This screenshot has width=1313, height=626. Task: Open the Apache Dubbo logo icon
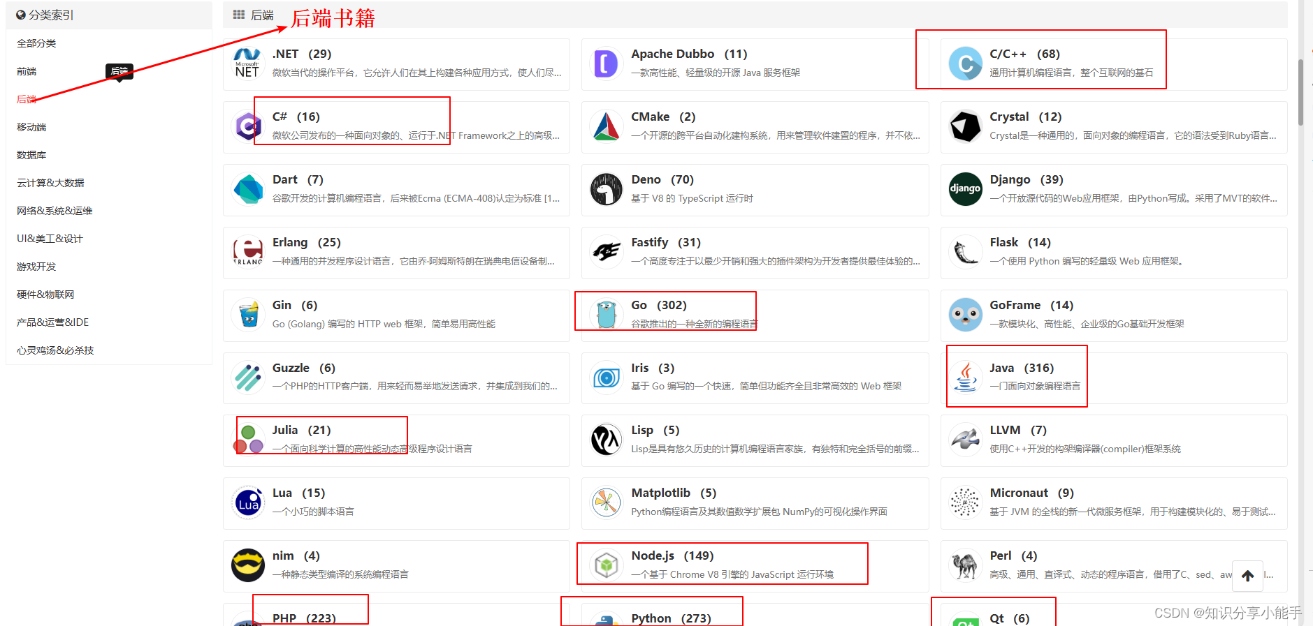606,64
